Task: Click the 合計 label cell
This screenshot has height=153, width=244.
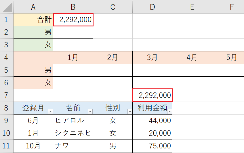Action: pyautogui.click(x=33, y=20)
